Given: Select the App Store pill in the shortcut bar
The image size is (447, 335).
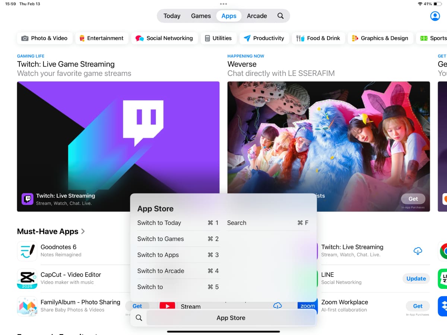Looking at the screenshot, I should 231,318.
